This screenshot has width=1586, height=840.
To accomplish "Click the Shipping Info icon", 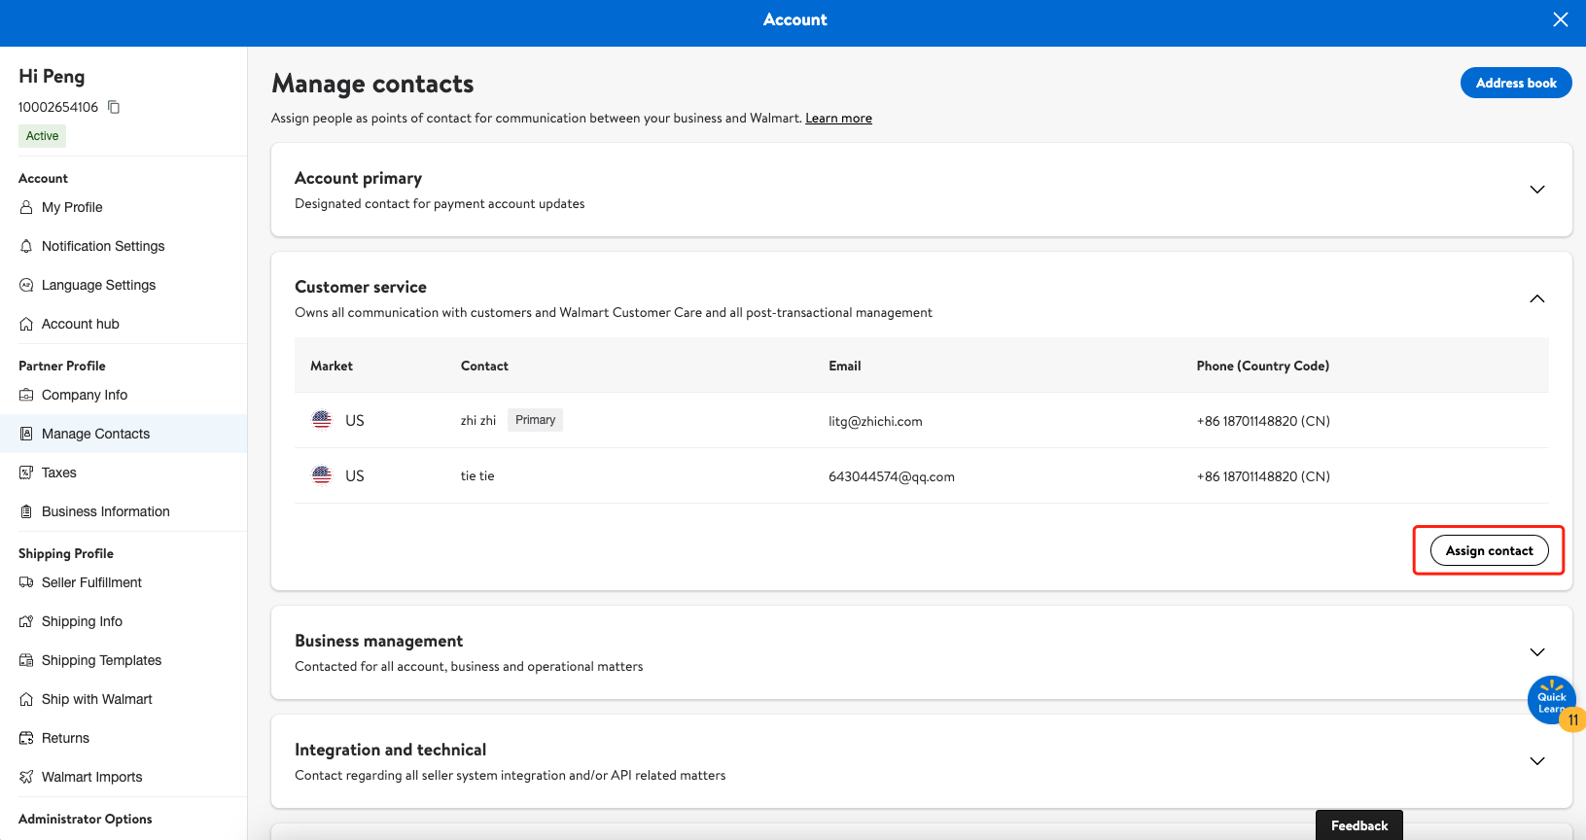I will 26,621.
